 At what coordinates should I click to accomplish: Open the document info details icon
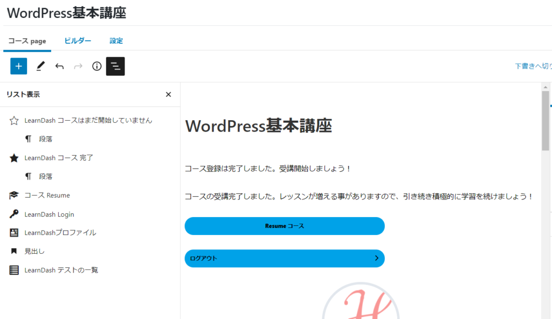(97, 66)
